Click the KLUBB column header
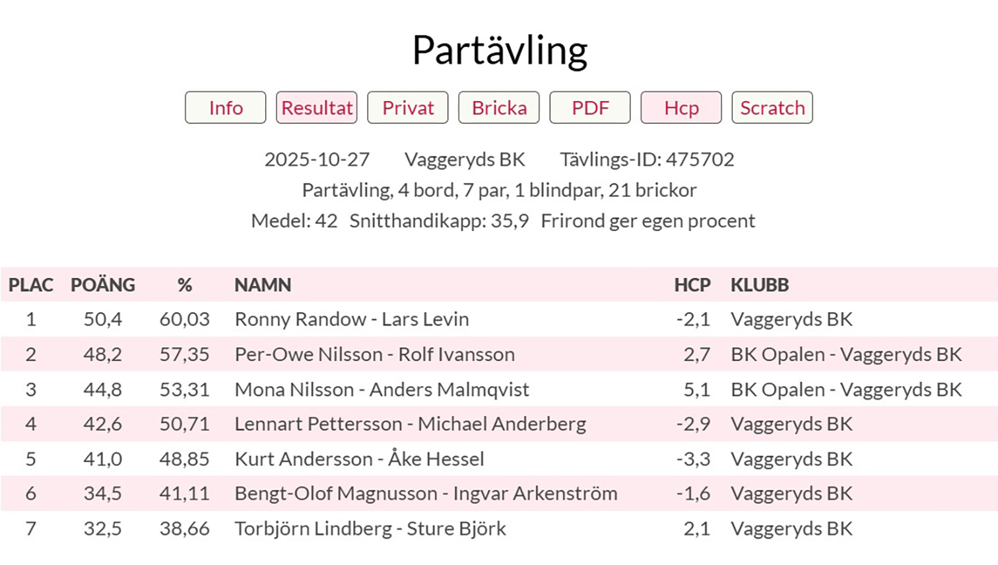The width and height of the screenshot is (998, 565). tap(759, 285)
